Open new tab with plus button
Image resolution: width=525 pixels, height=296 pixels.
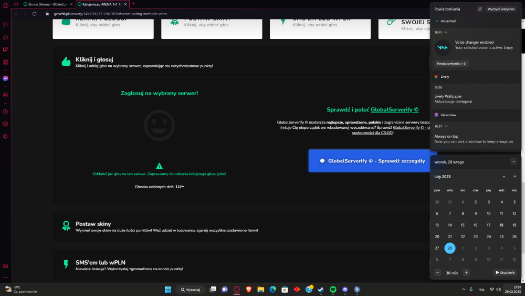pyautogui.click(x=133, y=4)
